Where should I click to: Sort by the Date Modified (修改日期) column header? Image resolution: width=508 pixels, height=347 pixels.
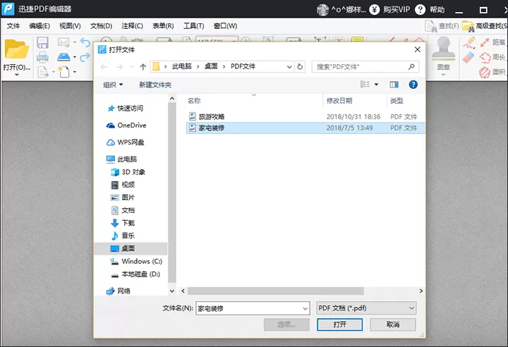click(x=339, y=101)
